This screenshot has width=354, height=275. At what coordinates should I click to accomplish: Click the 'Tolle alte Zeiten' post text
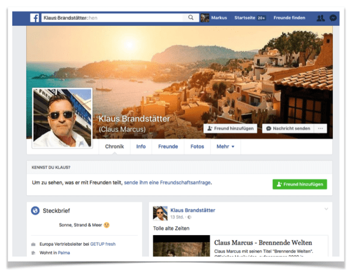pyautogui.click(x=171, y=229)
